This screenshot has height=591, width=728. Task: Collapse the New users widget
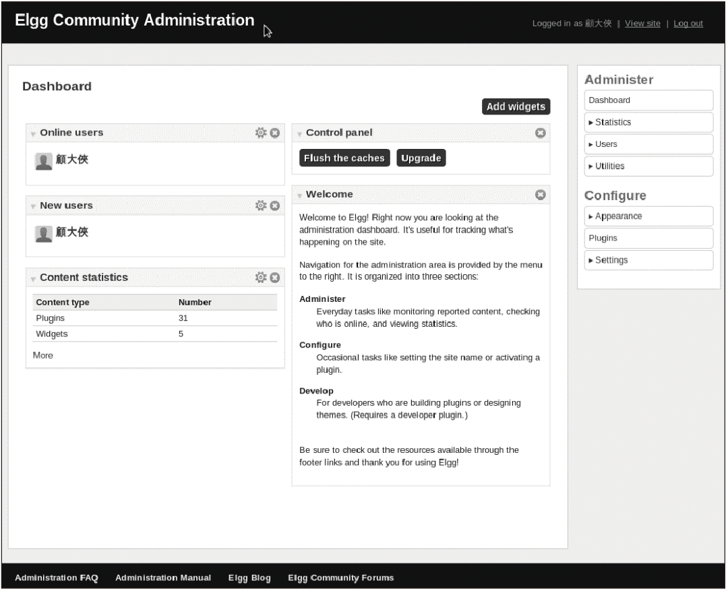tap(33, 207)
